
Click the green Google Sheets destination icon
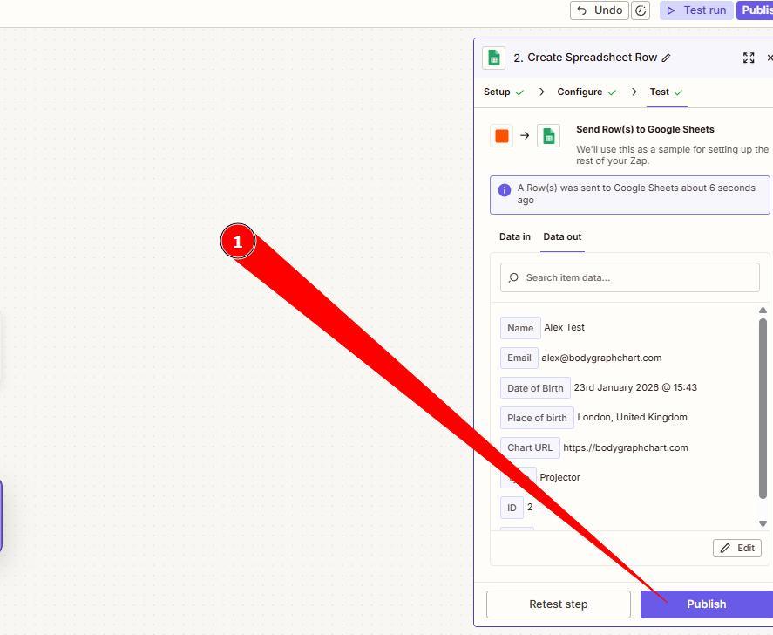click(549, 135)
